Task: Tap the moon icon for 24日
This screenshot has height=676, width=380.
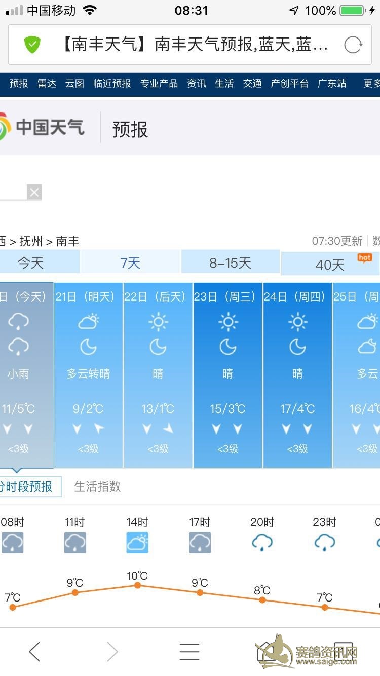Action: 298,347
